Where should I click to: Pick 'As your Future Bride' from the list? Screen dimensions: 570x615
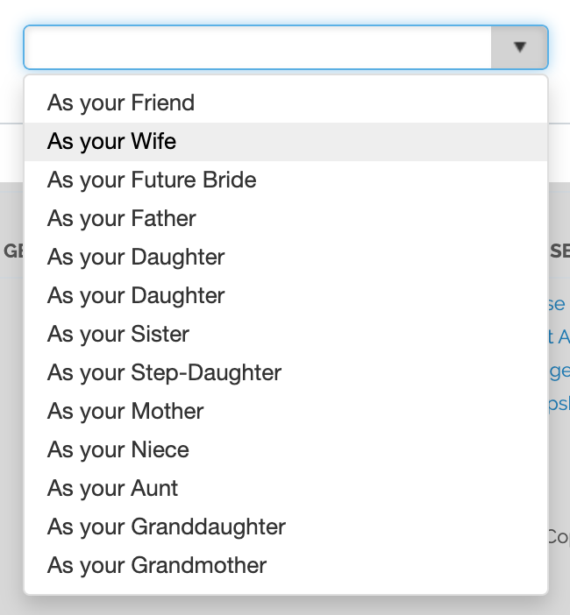coord(152,180)
